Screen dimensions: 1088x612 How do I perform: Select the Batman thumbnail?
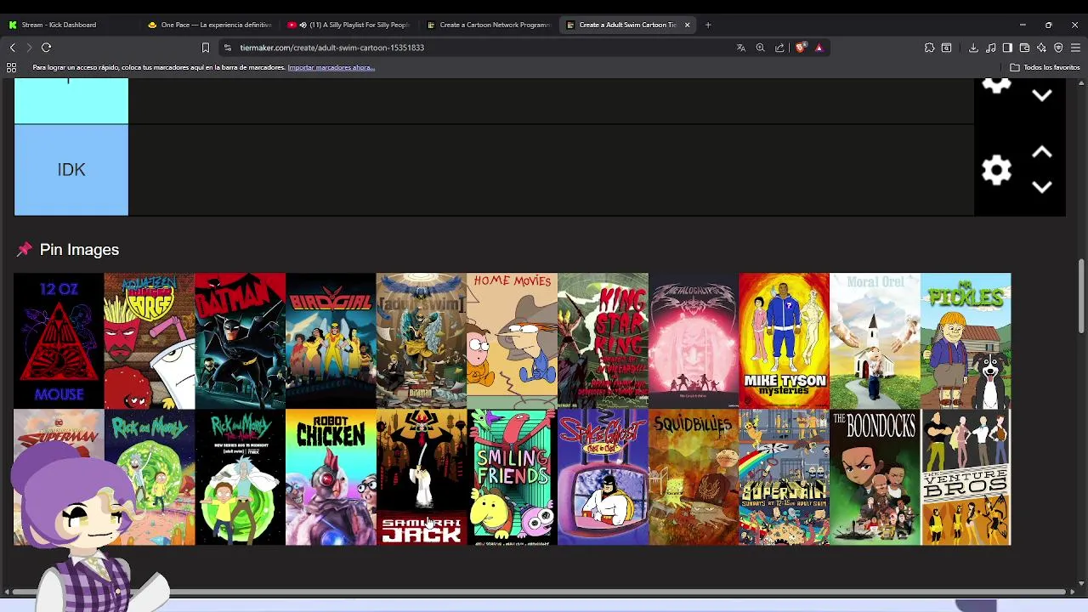pos(240,341)
